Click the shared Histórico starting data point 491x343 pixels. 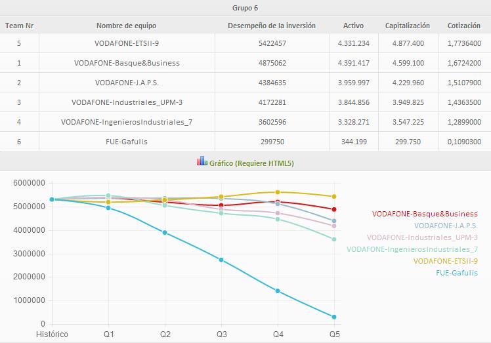(52, 199)
